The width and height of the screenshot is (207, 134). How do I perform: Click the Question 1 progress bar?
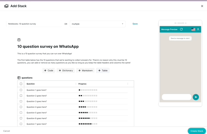tap(88, 90)
